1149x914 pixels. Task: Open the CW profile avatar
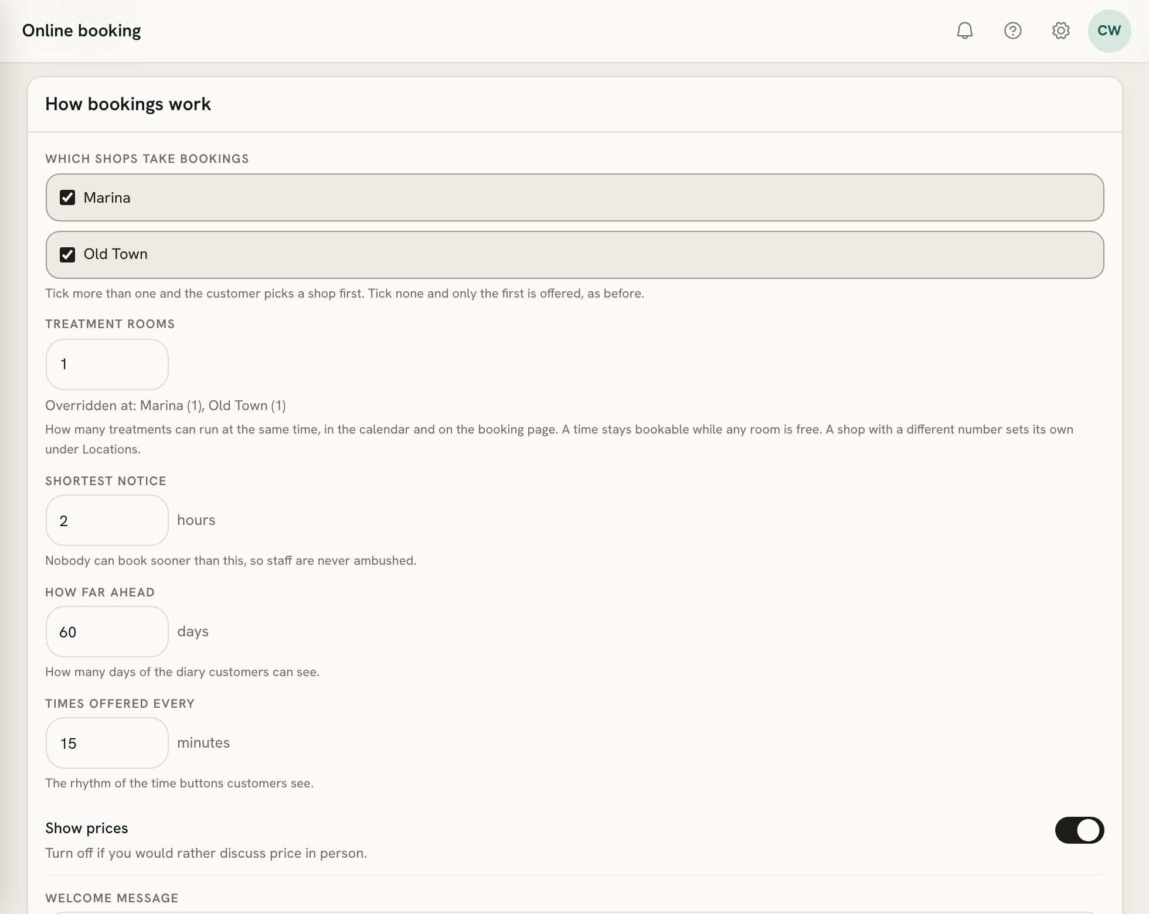coord(1109,30)
